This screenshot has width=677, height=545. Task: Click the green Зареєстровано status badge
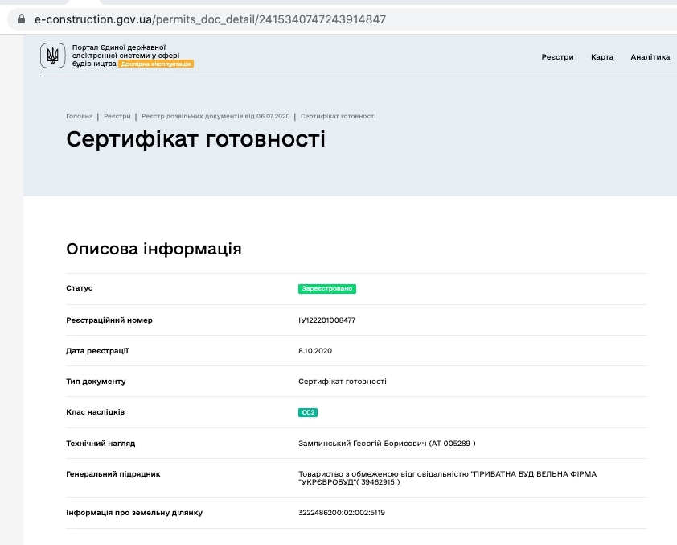coord(327,289)
